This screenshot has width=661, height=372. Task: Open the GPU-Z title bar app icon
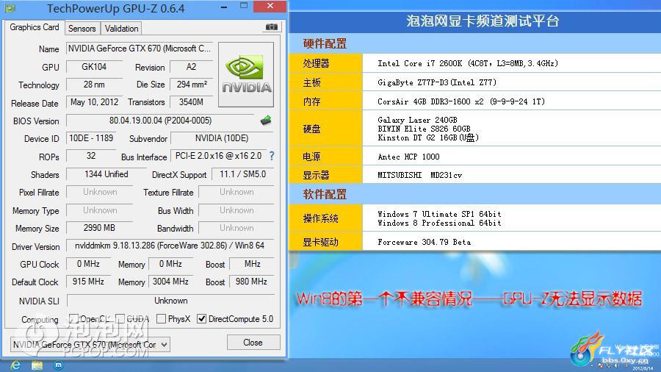click(x=10, y=8)
